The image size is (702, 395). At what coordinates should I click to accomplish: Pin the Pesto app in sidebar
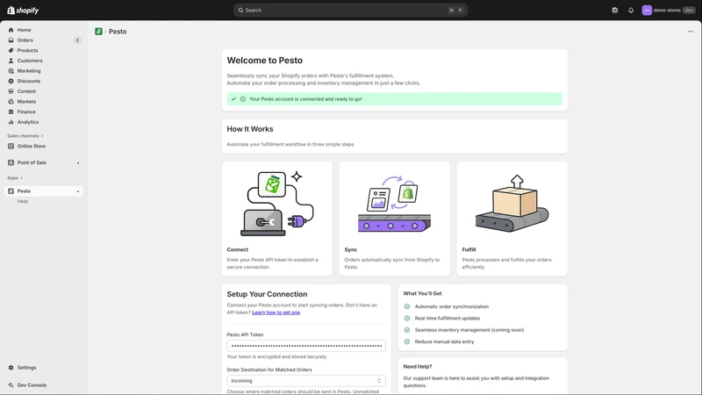[x=78, y=191]
